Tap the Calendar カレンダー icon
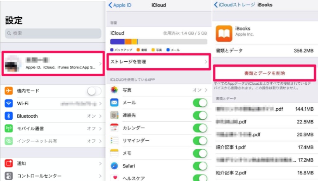 pyautogui.click(x=114, y=128)
